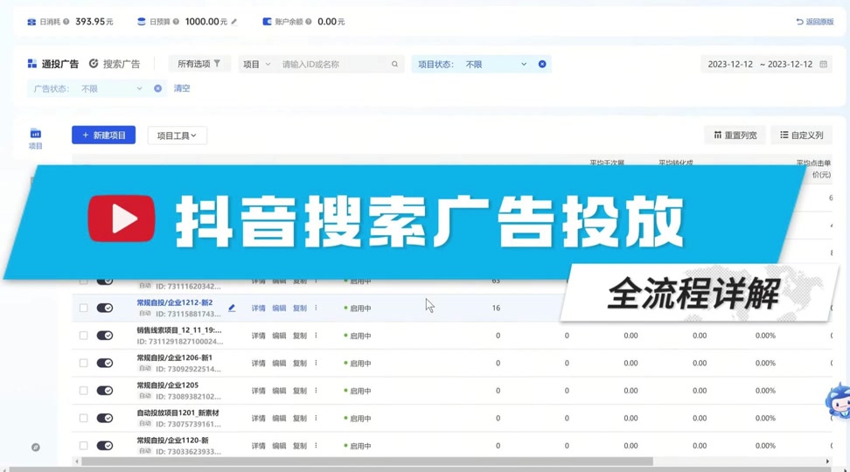
Task: Open more options for 销售线索项目_12_11 row
Action: point(316,336)
